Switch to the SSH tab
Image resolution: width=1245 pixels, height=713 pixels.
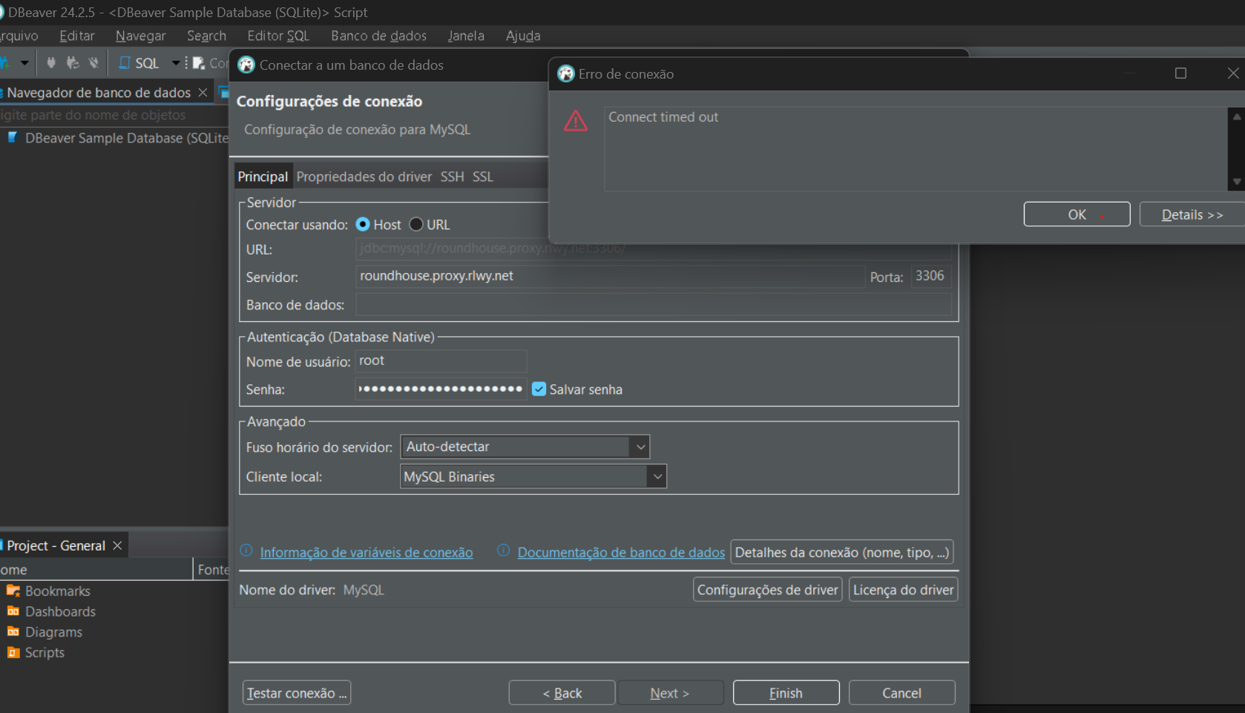[452, 177]
